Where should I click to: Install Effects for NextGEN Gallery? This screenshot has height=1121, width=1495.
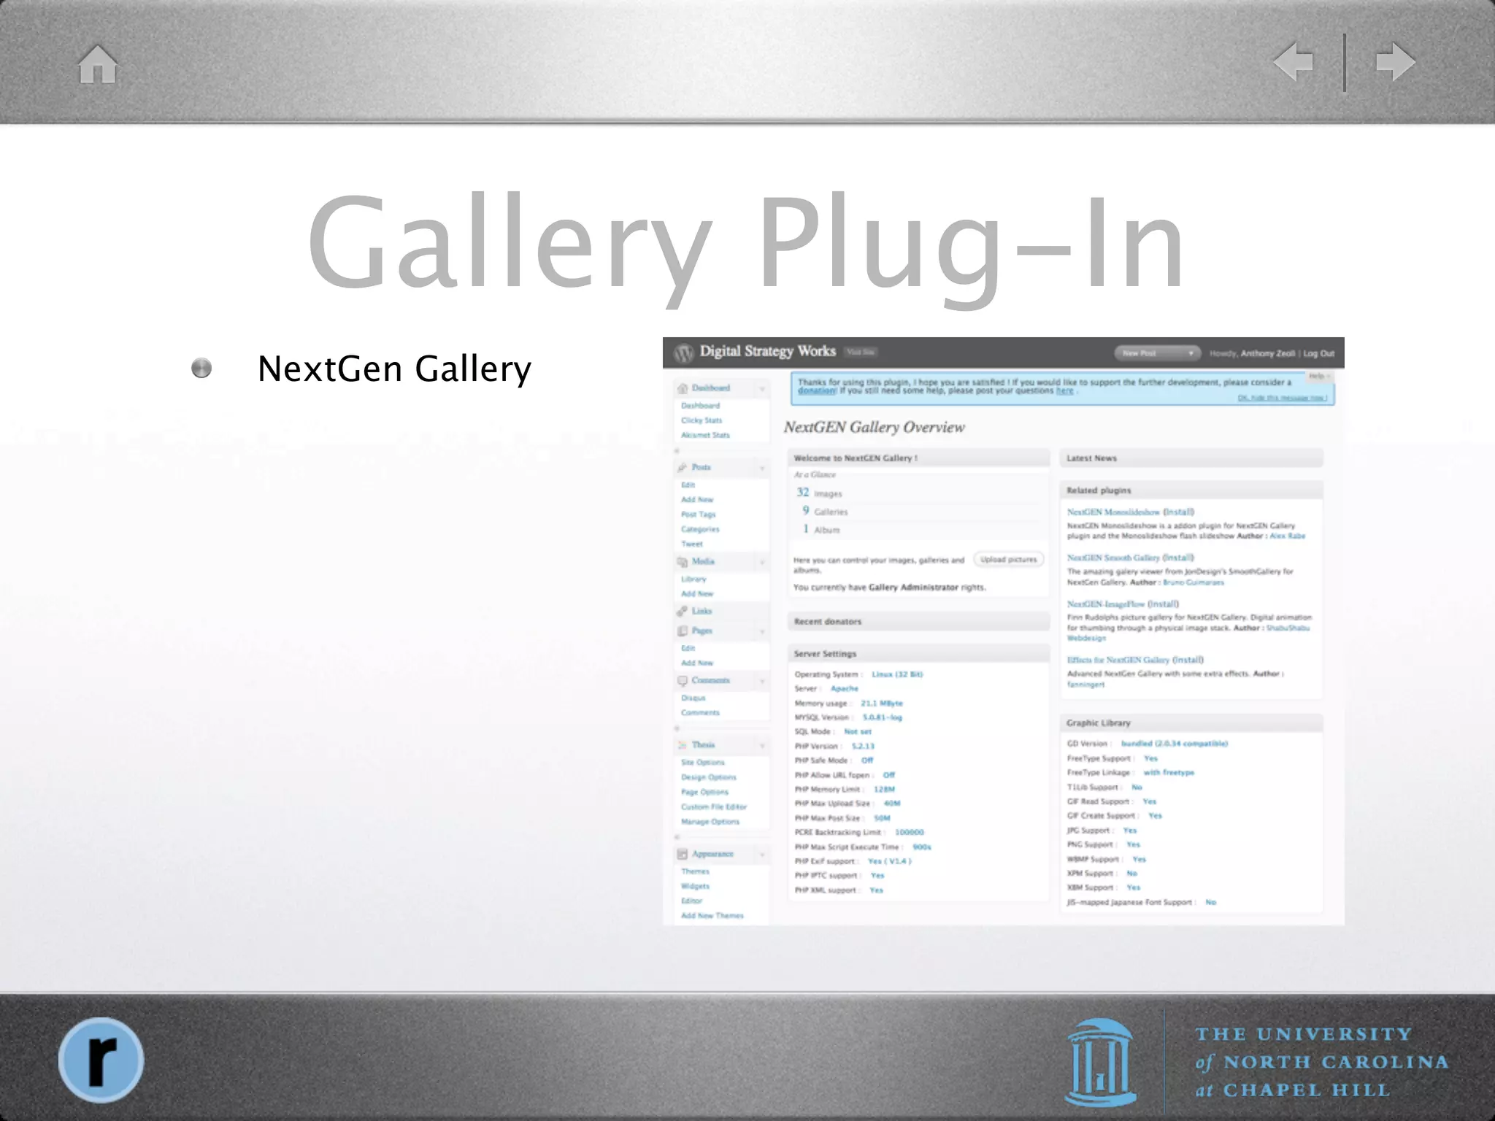click(1188, 660)
